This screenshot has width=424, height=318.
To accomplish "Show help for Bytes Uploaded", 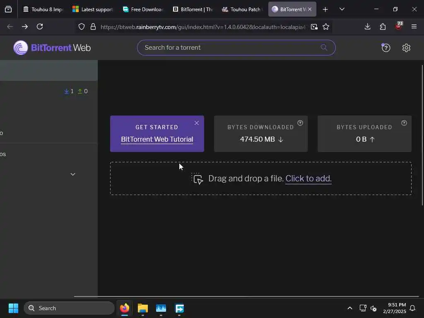I will [404, 123].
